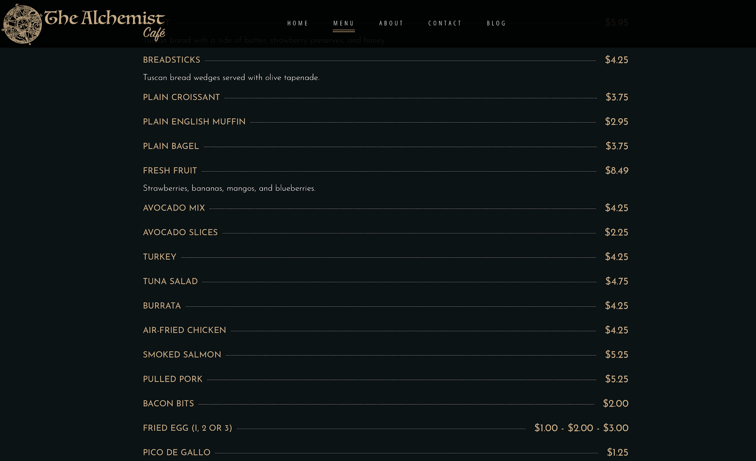Click the Air-Fried Chicken item

tap(184, 330)
